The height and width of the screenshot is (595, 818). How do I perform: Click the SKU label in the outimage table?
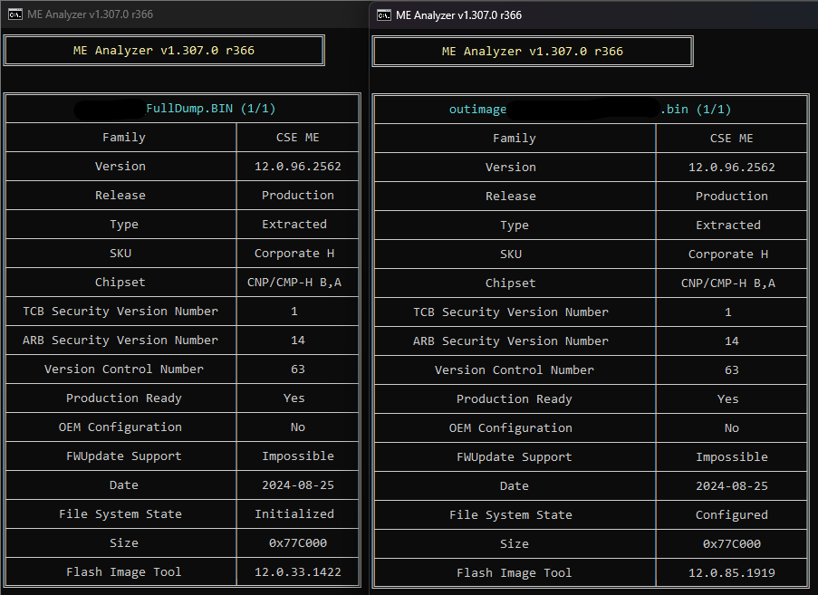click(510, 254)
